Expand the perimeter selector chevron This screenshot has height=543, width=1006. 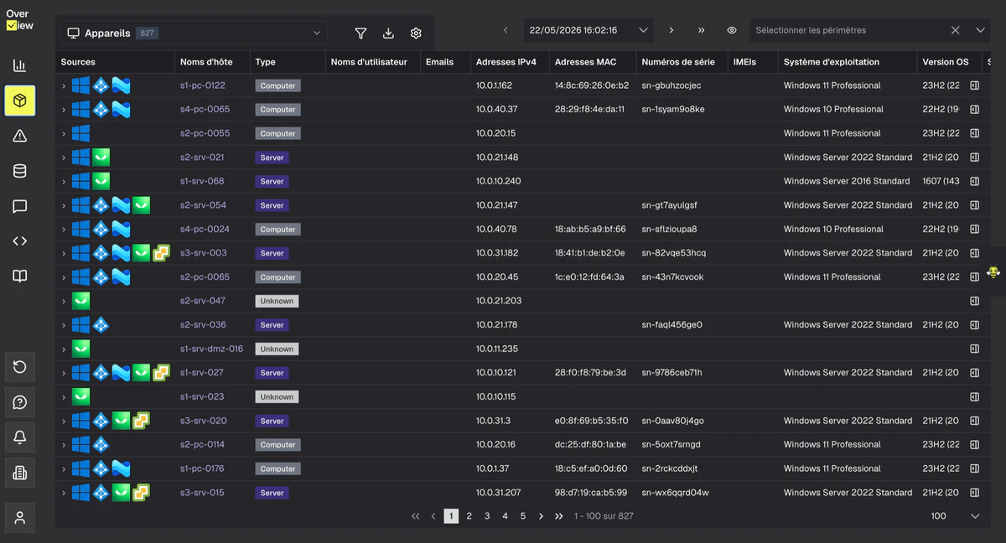click(980, 30)
